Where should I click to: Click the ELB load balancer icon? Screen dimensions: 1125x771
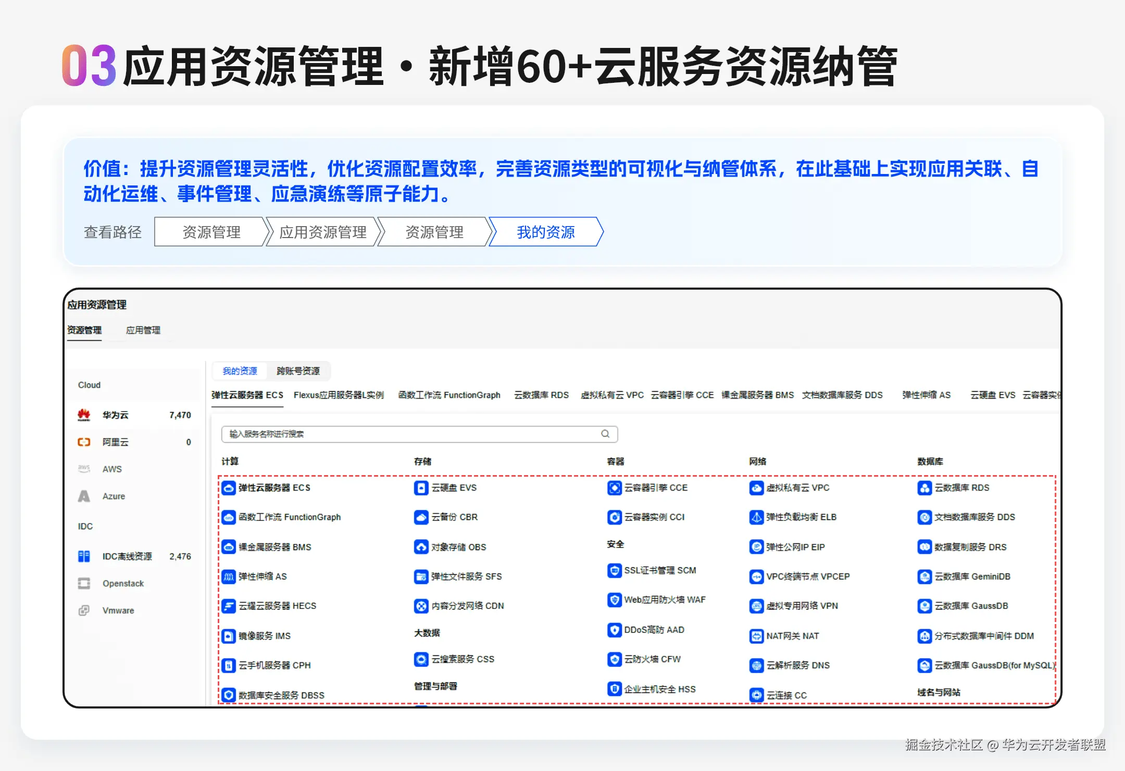pos(756,517)
